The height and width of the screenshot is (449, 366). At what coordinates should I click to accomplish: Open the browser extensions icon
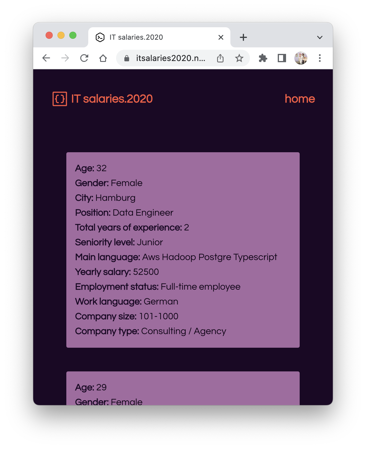(262, 58)
